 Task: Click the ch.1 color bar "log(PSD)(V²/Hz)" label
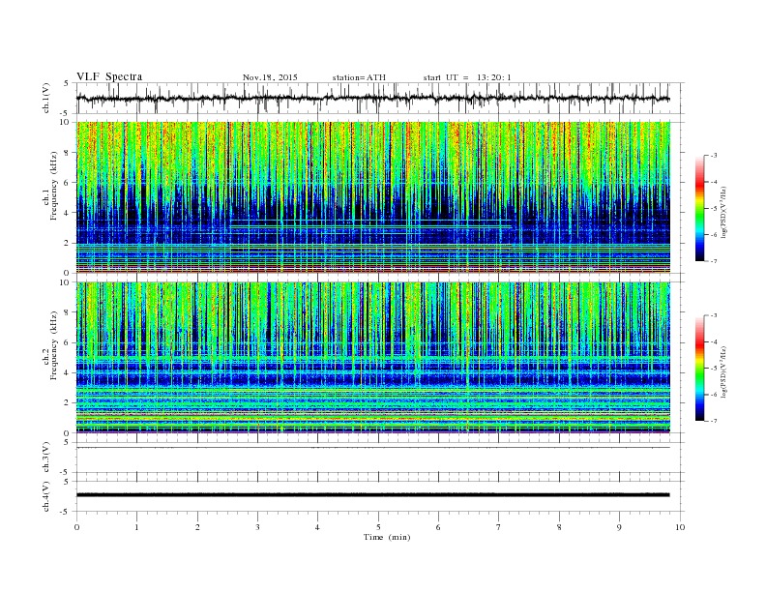pyautogui.click(x=723, y=213)
